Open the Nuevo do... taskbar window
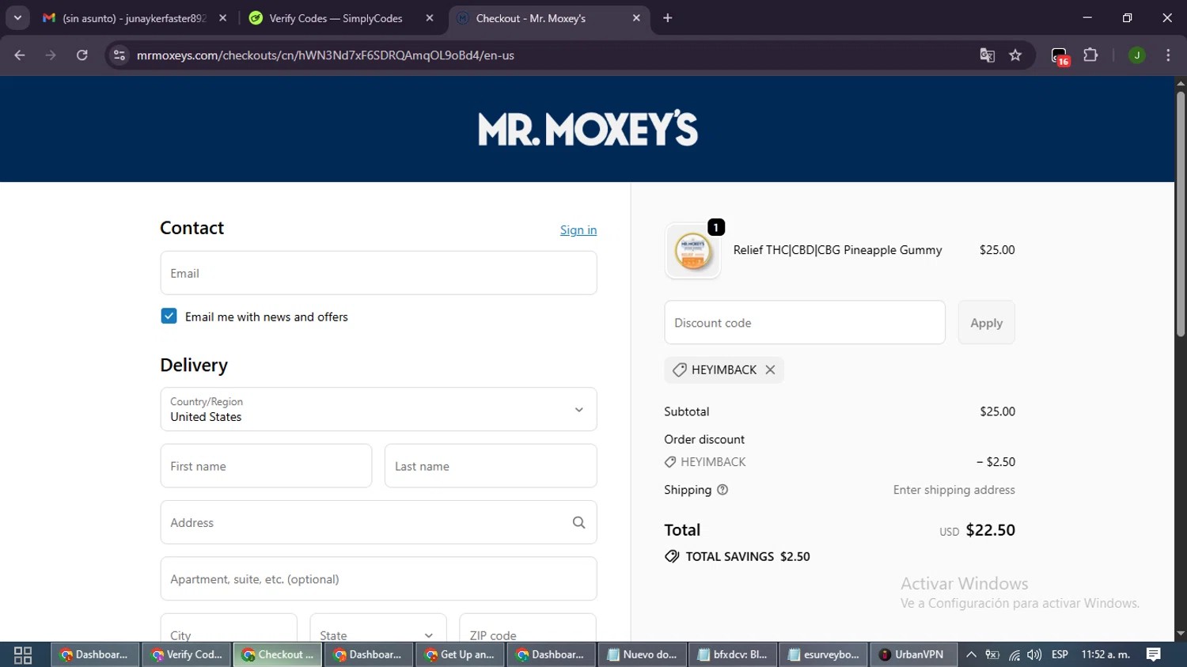The height and width of the screenshot is (667, 1187). 642,654
